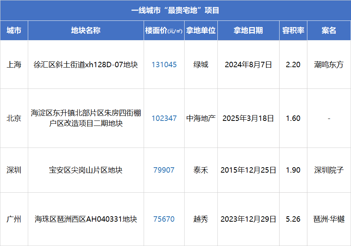Select the developer cell 越秀
This screenshot has width=351, height=246.
point(201,219)
